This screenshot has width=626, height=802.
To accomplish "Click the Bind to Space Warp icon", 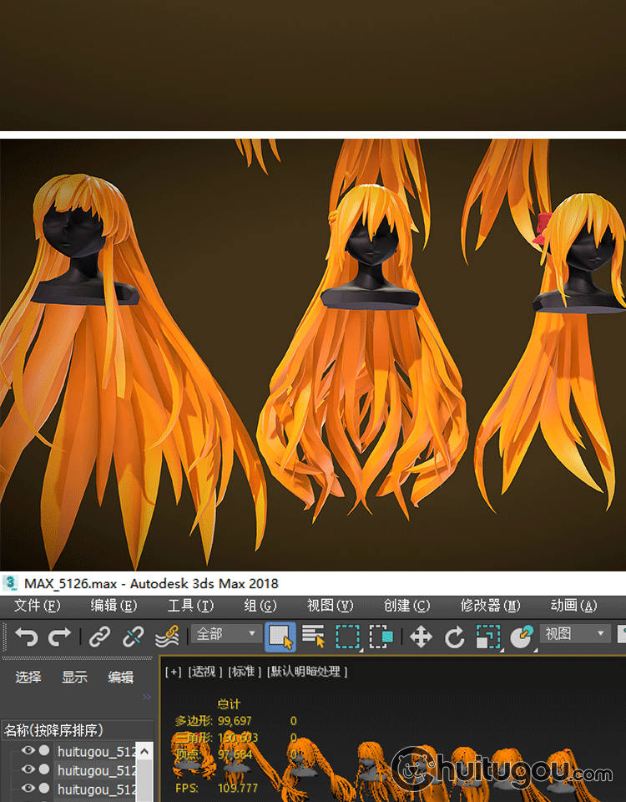I will (x=167, y=637).
